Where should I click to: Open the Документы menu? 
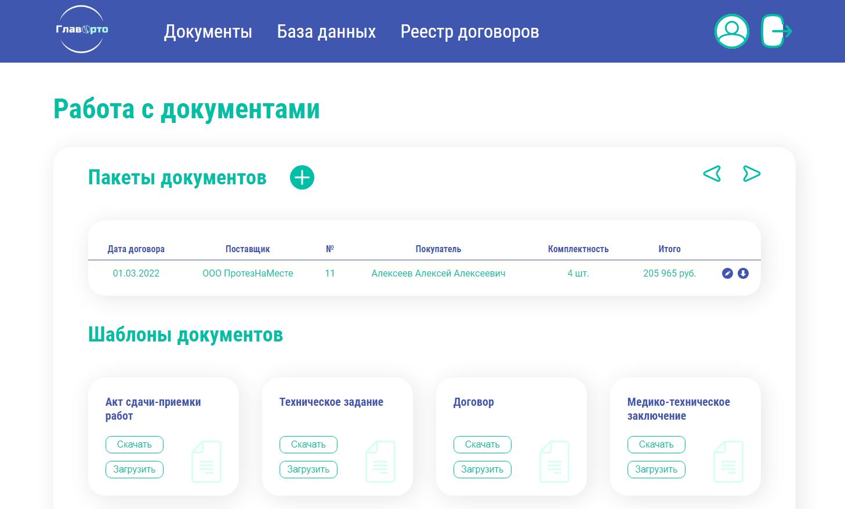coord(208,31)
